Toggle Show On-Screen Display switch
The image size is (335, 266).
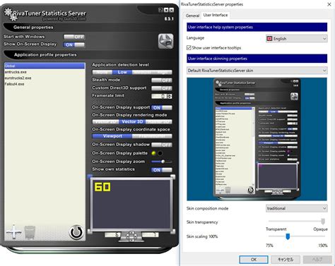[x=74, y=44]
